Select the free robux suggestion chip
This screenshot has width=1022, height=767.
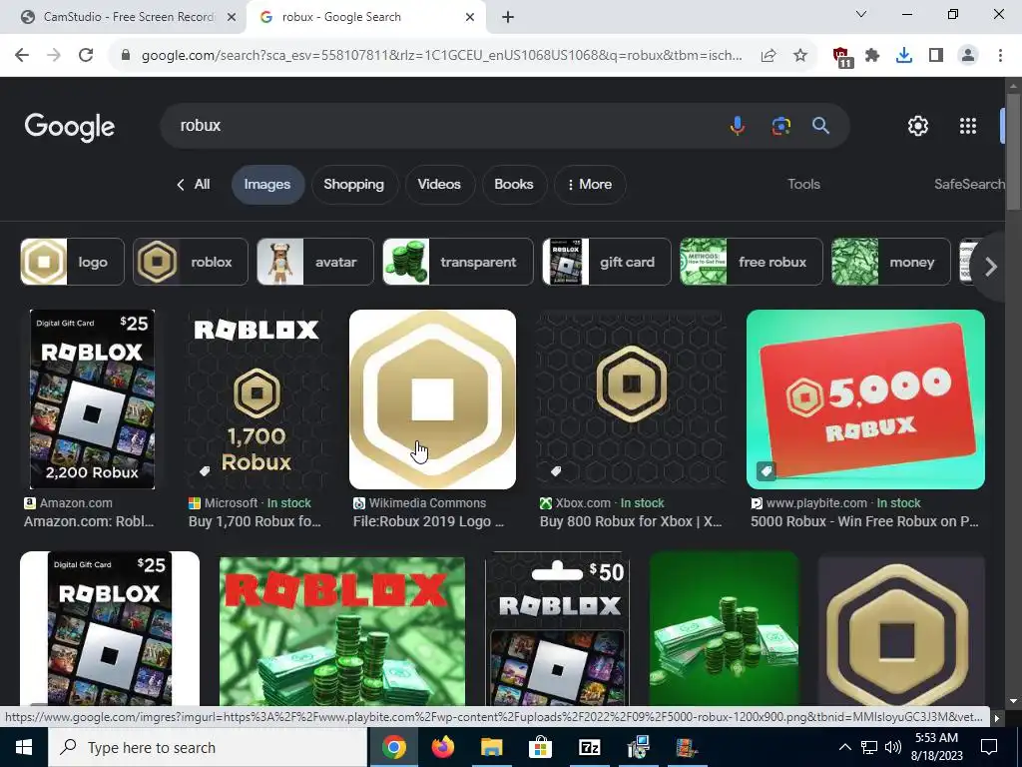(752, 262)
